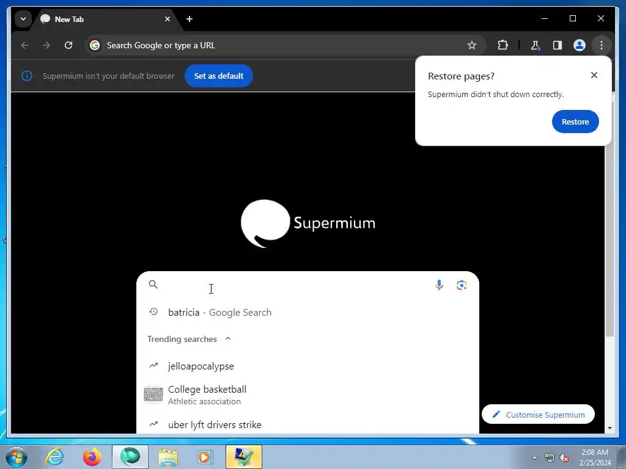The height and width of the screenshot is (469, 626).
Task: Select the jelloapocalypse trending search
Action: point(307,366)
